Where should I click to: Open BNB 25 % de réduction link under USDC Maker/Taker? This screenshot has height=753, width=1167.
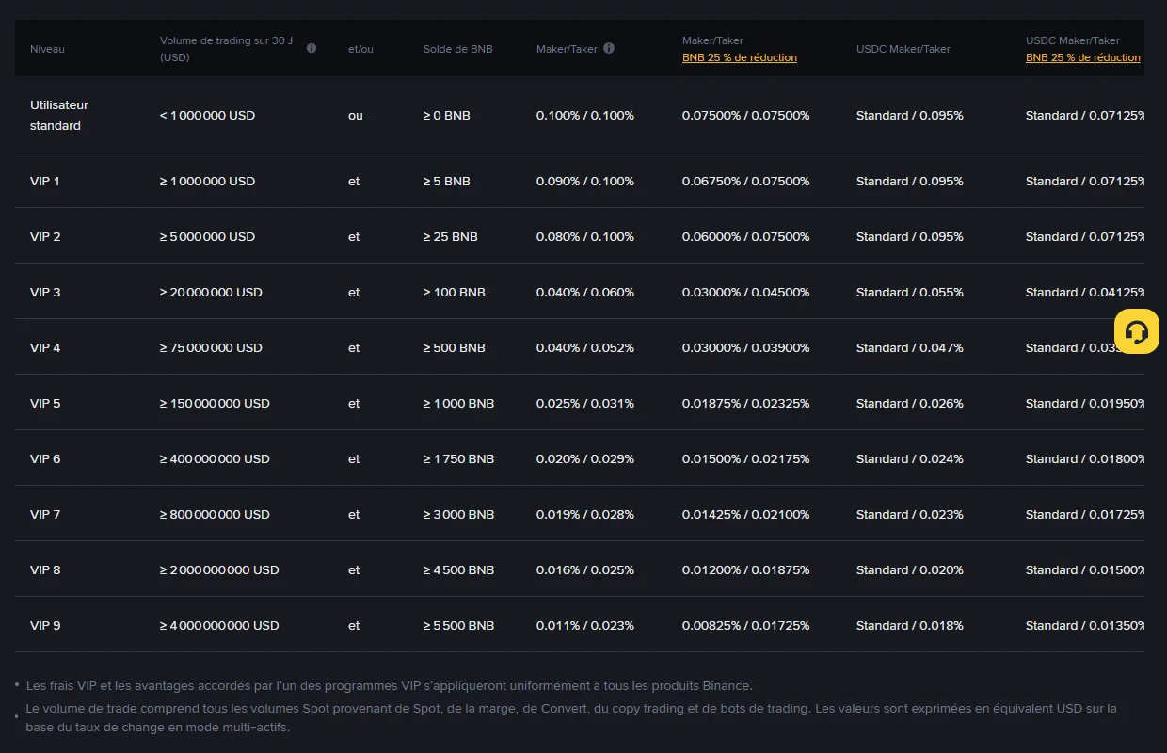click(x=1083, y=57)
